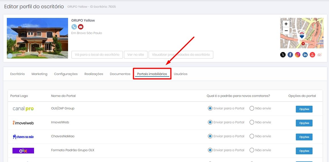The width and height of the screenshot is (329, 162).
Task: Click the office house photo thumbnail
Action: [37, 38]
